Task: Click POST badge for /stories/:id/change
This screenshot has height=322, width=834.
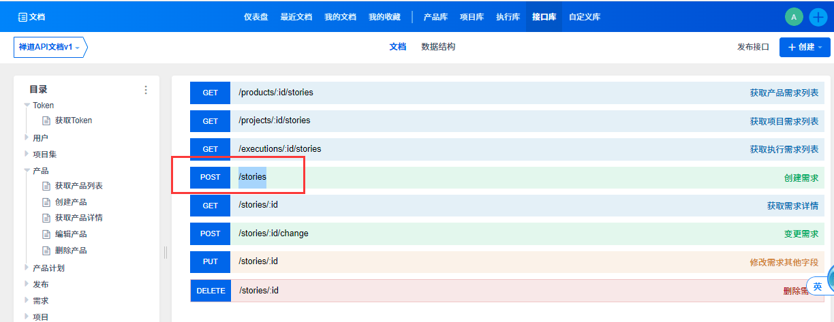Action: click(211, 234)
